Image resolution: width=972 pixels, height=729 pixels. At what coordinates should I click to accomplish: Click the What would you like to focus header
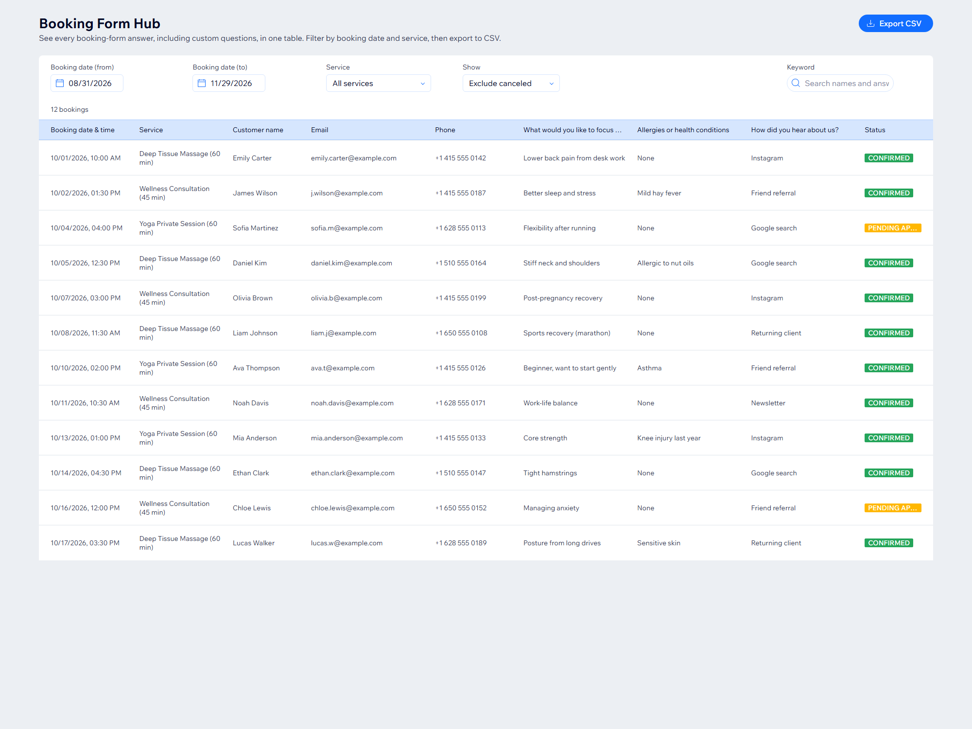point(573,130)
